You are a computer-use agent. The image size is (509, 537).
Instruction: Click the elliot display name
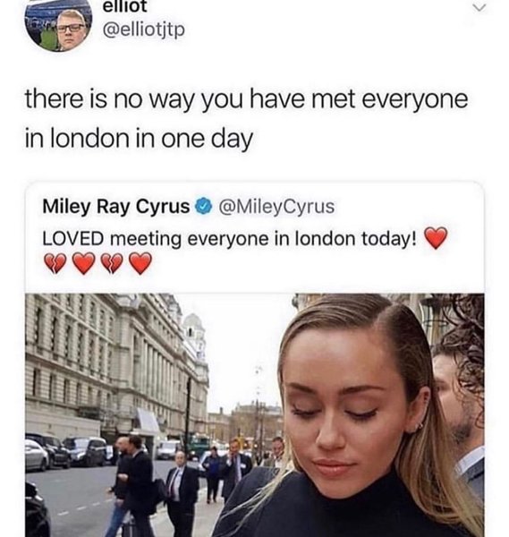[124, 6]
